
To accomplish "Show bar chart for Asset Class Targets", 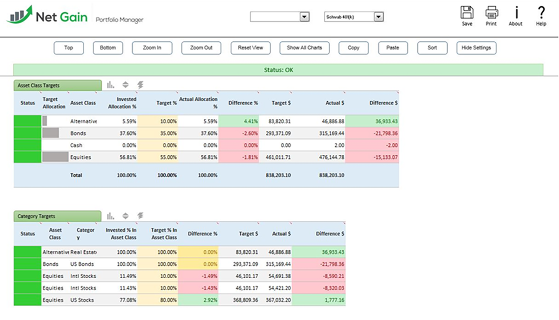I will [111, 85].
